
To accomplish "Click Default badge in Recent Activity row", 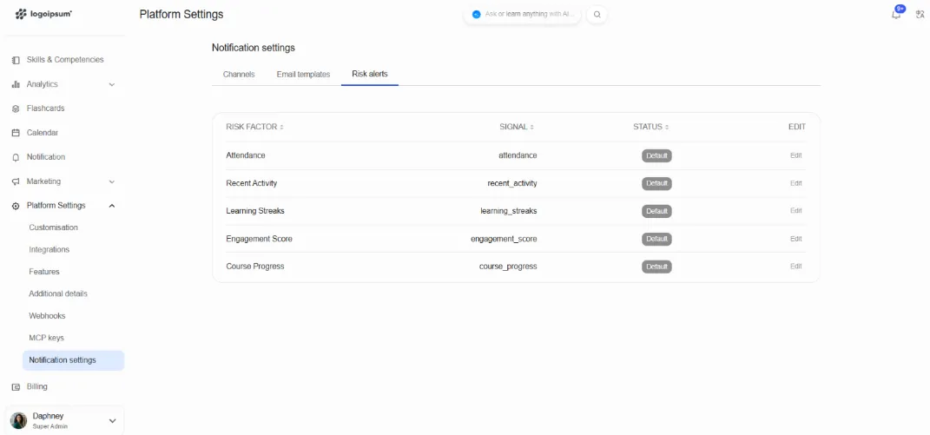I will point(656,183).
